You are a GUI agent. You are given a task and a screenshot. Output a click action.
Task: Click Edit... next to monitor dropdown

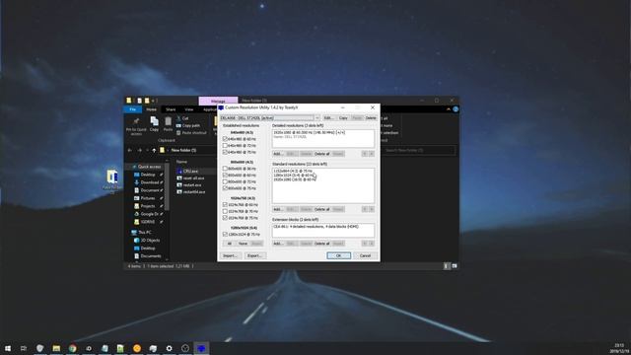(328, 118)
